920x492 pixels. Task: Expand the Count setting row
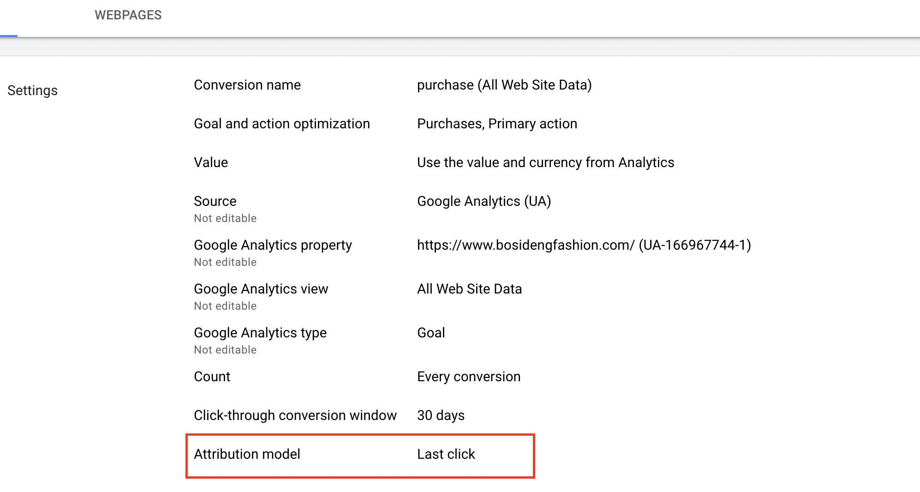(212, 377)
